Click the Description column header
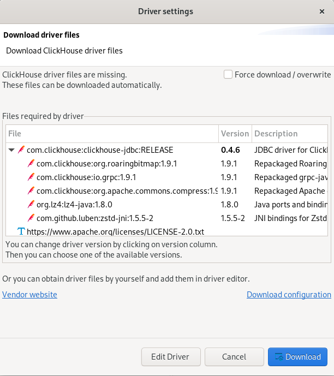This screenshot has height=376, width=334. pyautogui.click(x=276, y=134)
